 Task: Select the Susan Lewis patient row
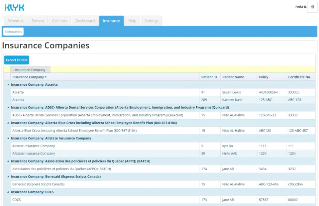pos(163,92)
